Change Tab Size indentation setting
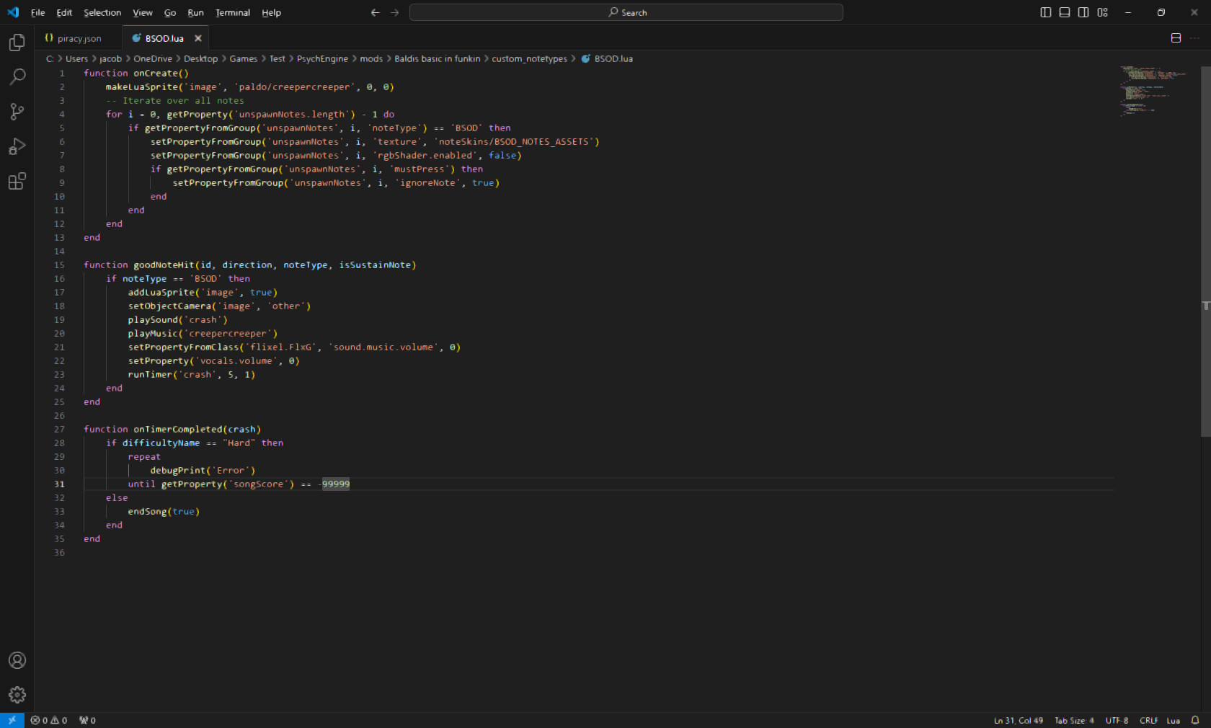 [1074, 720]
